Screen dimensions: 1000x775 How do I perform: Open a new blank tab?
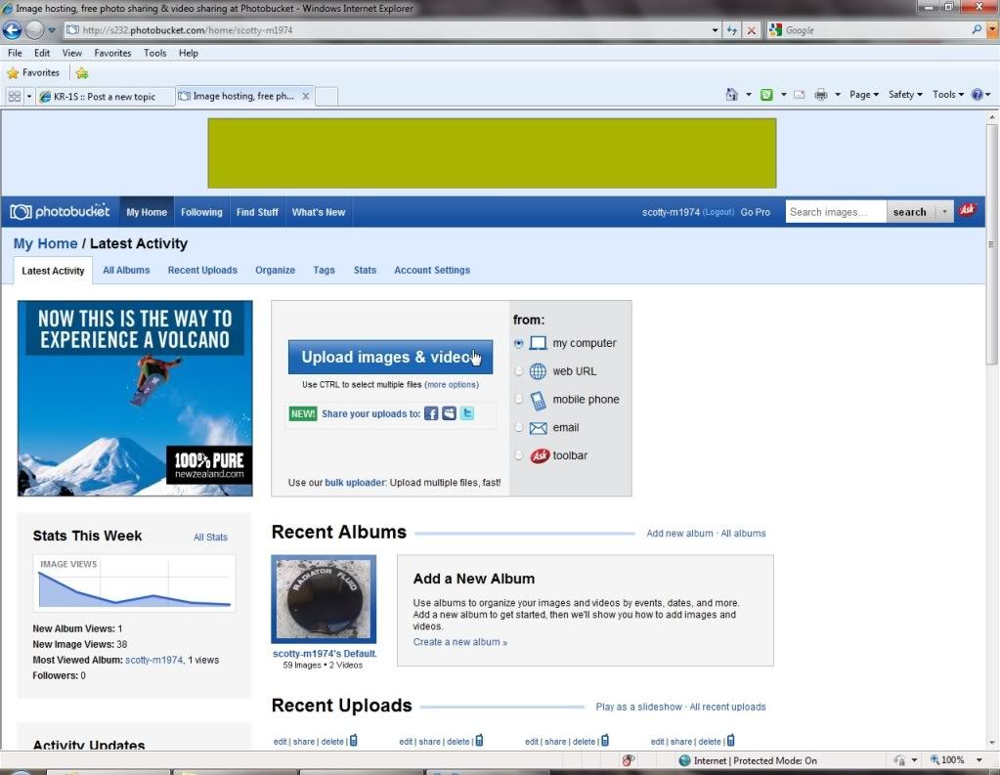[326, 97]
